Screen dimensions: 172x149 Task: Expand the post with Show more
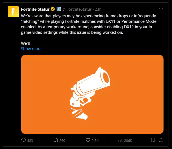(x=31, y=49)
